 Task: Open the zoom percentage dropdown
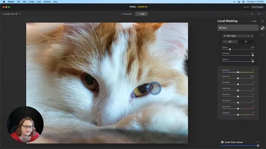[260, 14]
